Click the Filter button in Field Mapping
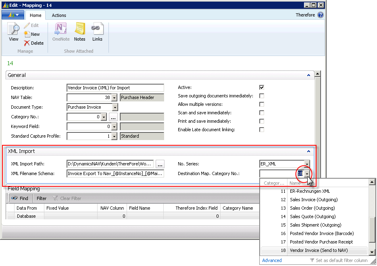 click(42, 198)
